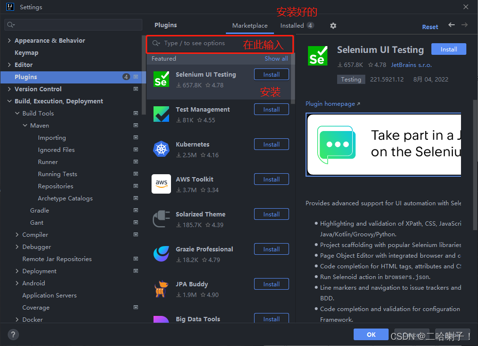Expand Version Control section
Screen dimensions: 478x346
9,89
